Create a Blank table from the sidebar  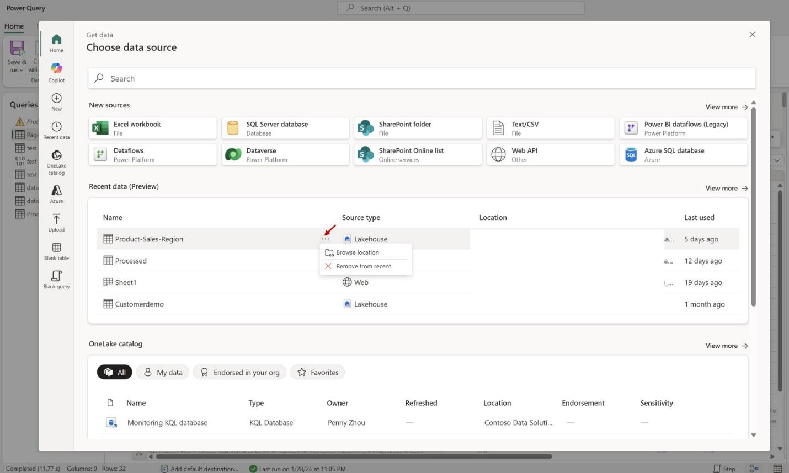pos(56,251)
